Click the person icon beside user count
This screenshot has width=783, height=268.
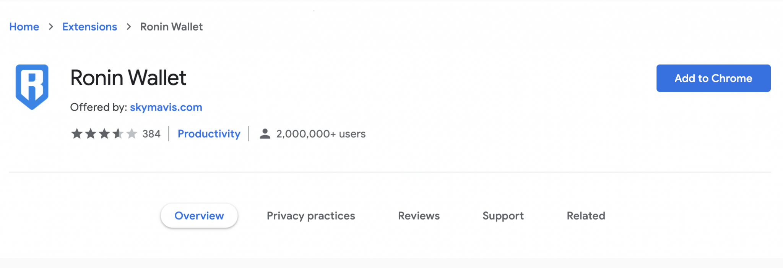265,134
